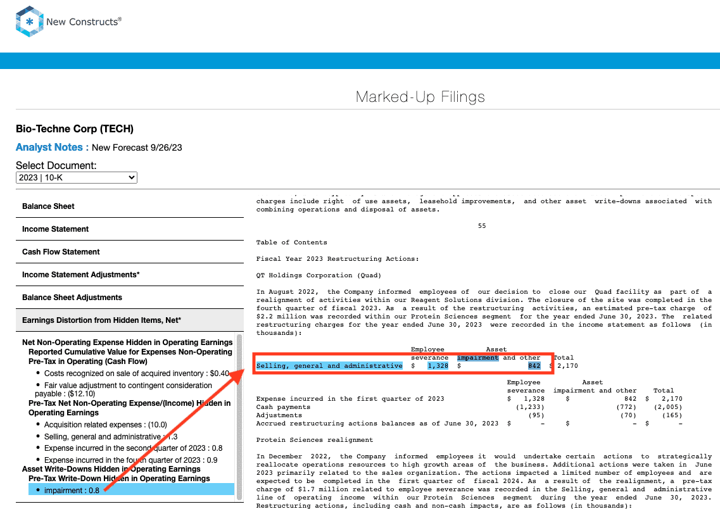Click the highlighted 'impairment' column header word
Screen dimensions: 720x509
tap(477, 358)
